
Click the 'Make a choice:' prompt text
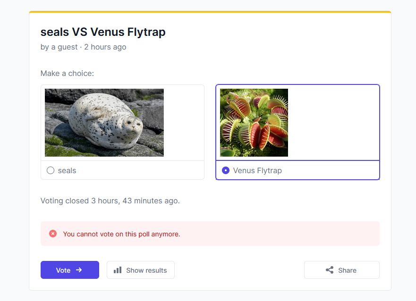67,74
